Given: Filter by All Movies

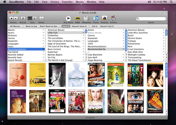Looking at the screenshot, I should point(15,26).
